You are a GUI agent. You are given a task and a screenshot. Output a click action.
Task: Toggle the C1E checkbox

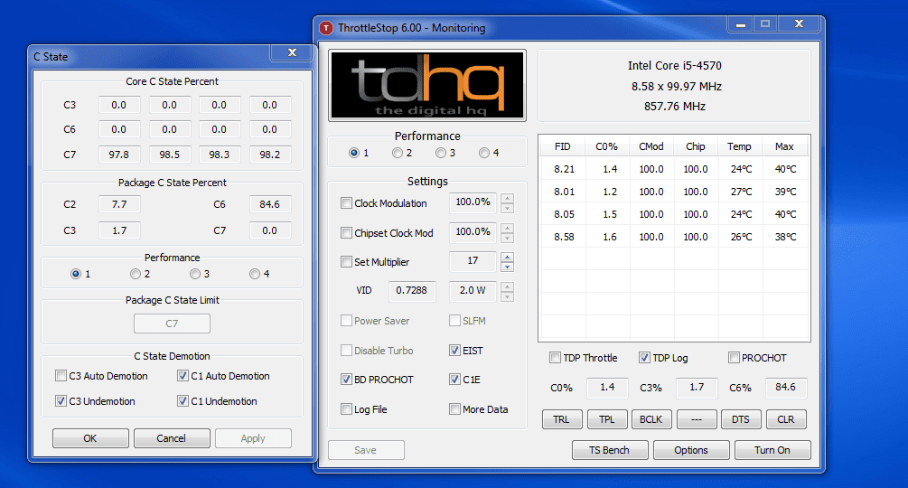point(454,380)
